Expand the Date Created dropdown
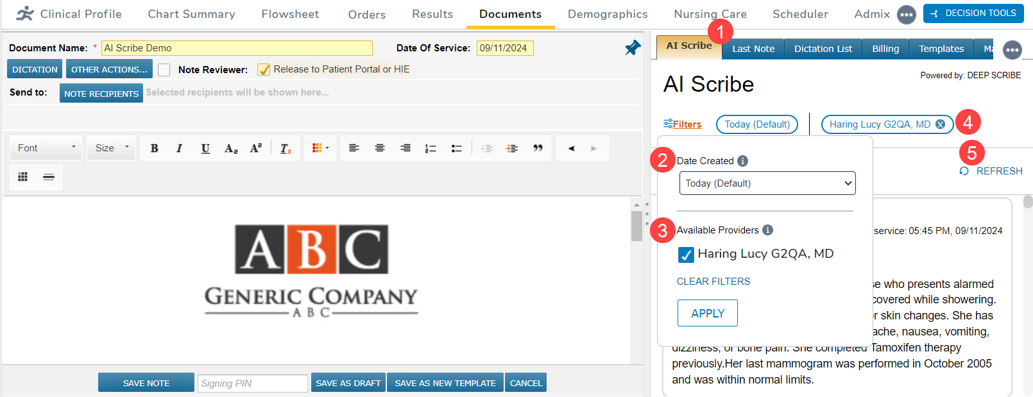This screenshot has height=397, width=1033. coord(767,183)
